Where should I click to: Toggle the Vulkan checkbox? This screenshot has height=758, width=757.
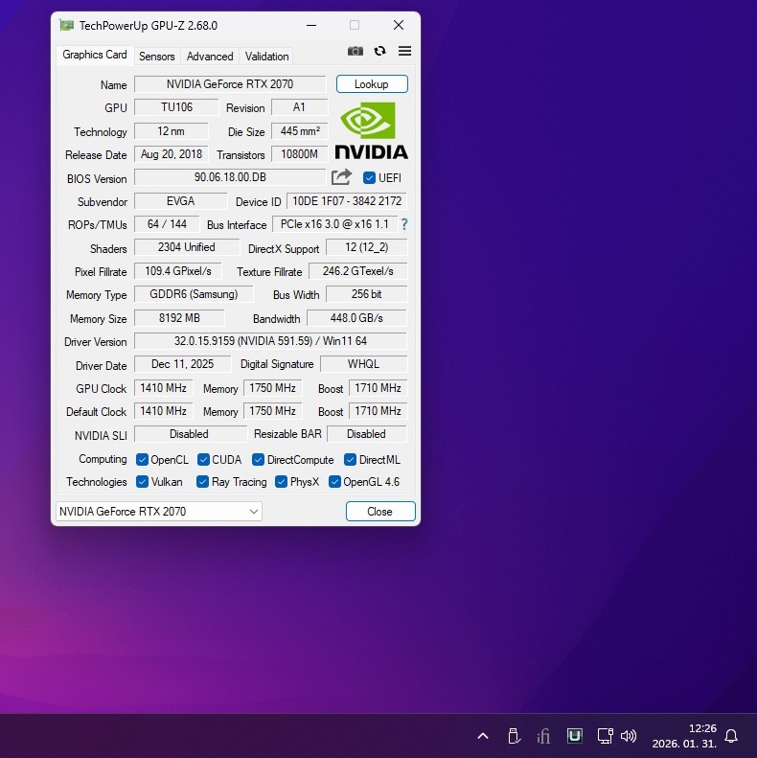click(x=142, y=482)
